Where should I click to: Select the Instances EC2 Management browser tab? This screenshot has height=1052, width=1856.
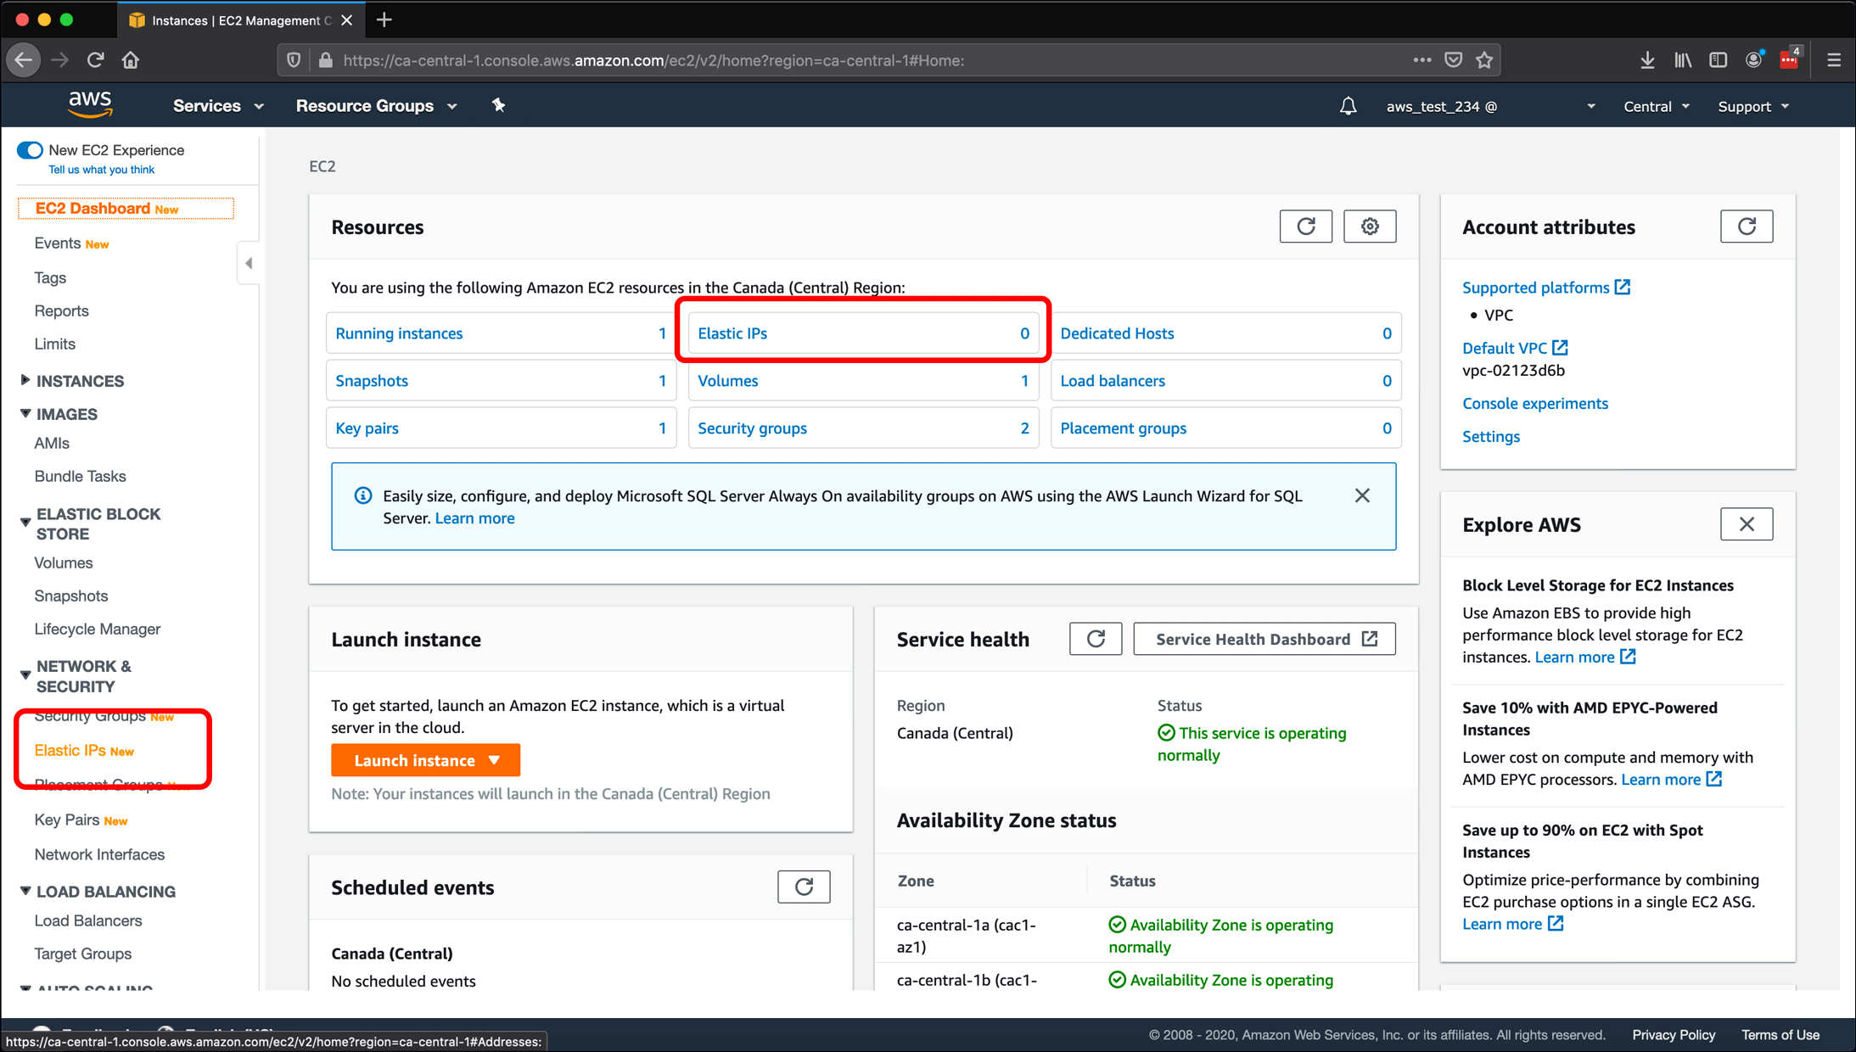242,20
